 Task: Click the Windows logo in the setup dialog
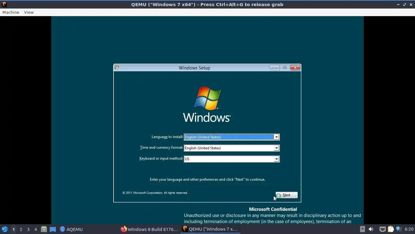click(207, 104)
